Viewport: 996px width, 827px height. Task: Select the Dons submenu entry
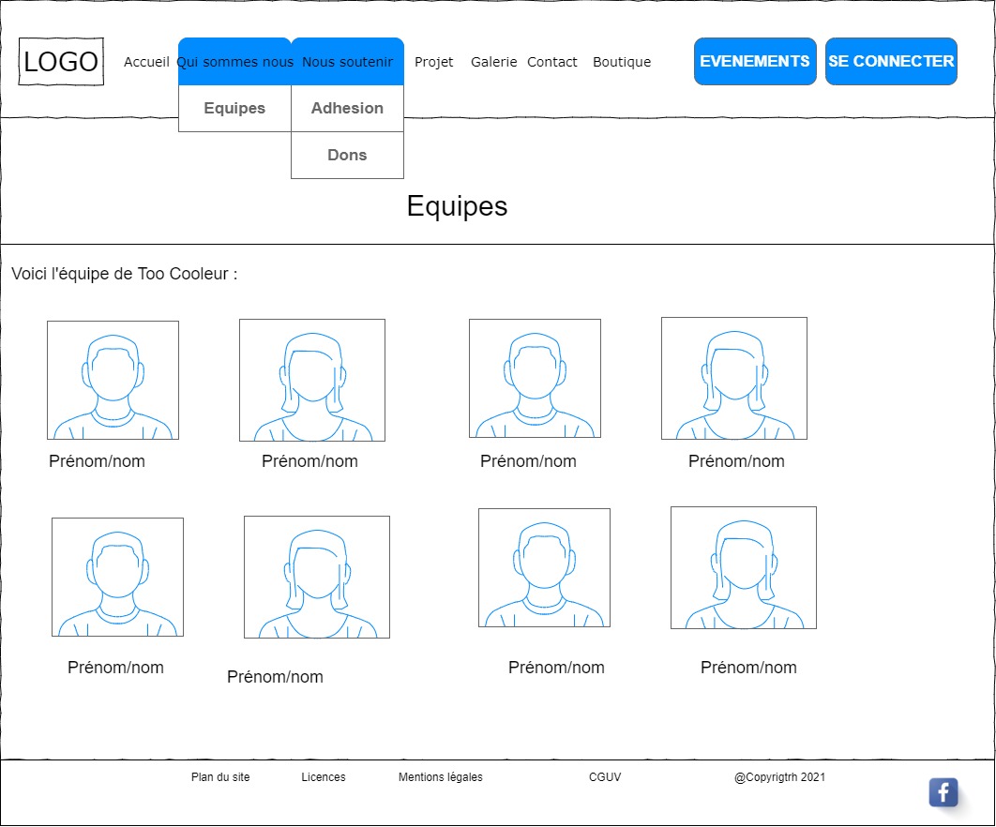(347, 156)
